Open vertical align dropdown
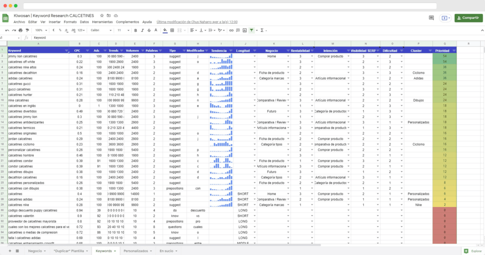The image size is (485, 255). (x=203, y=30)
